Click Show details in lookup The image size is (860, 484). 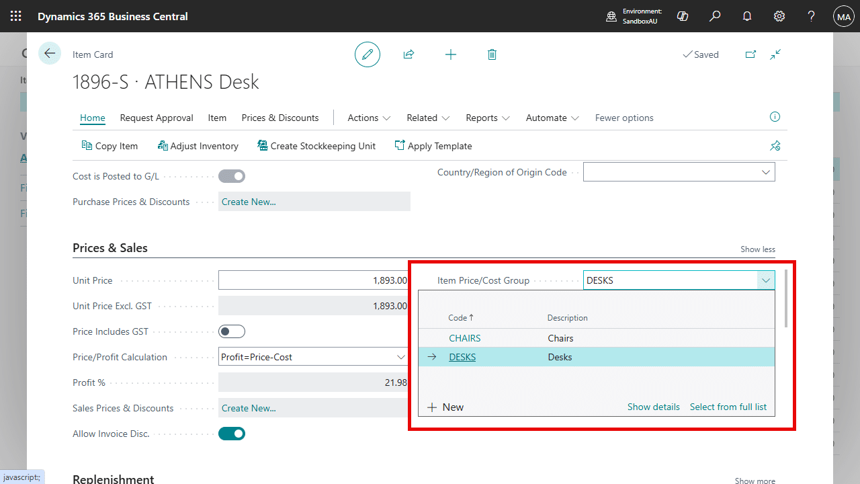654,407
